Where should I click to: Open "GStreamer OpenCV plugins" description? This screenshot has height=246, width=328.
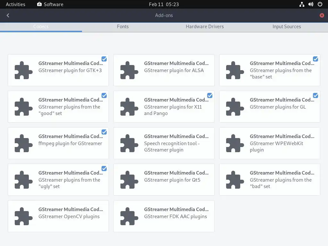click(69, 217)
